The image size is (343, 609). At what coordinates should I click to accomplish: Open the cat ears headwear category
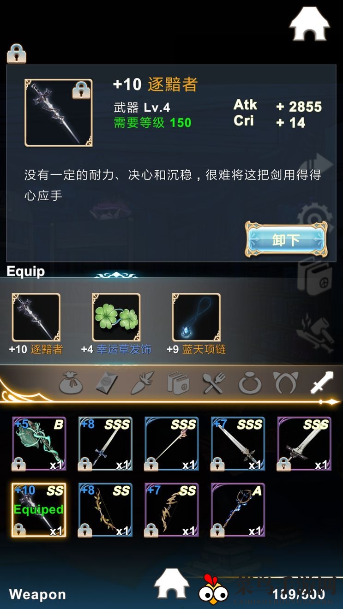285,382
